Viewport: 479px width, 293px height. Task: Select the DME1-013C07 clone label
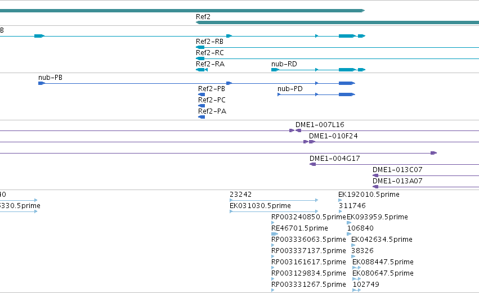point(397,170)
